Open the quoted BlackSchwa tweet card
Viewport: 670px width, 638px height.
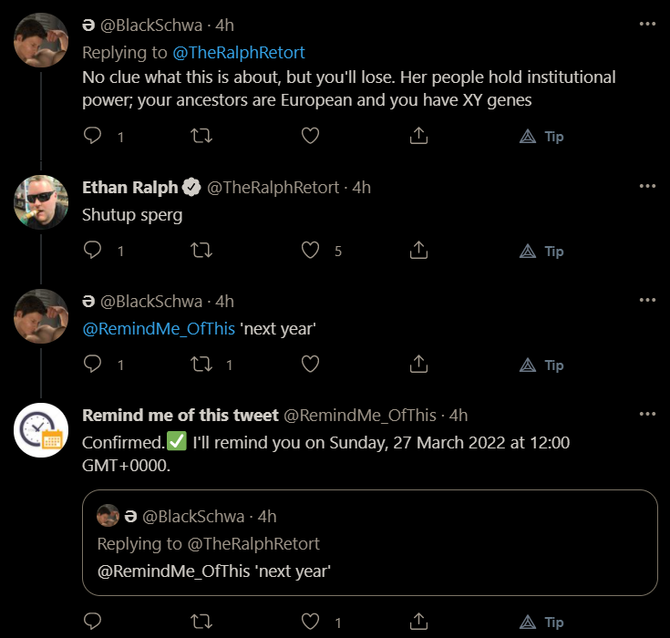point(369,542)
